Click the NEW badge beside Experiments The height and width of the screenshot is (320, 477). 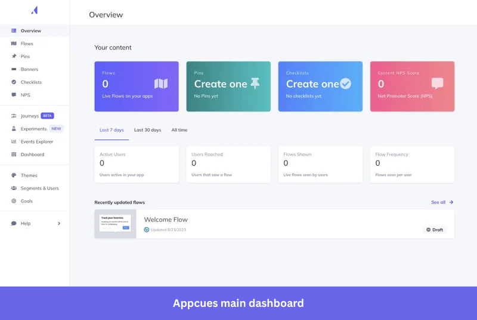[x=56, y=129]
